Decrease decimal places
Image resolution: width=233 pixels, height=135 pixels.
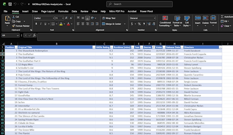(154, 24)
